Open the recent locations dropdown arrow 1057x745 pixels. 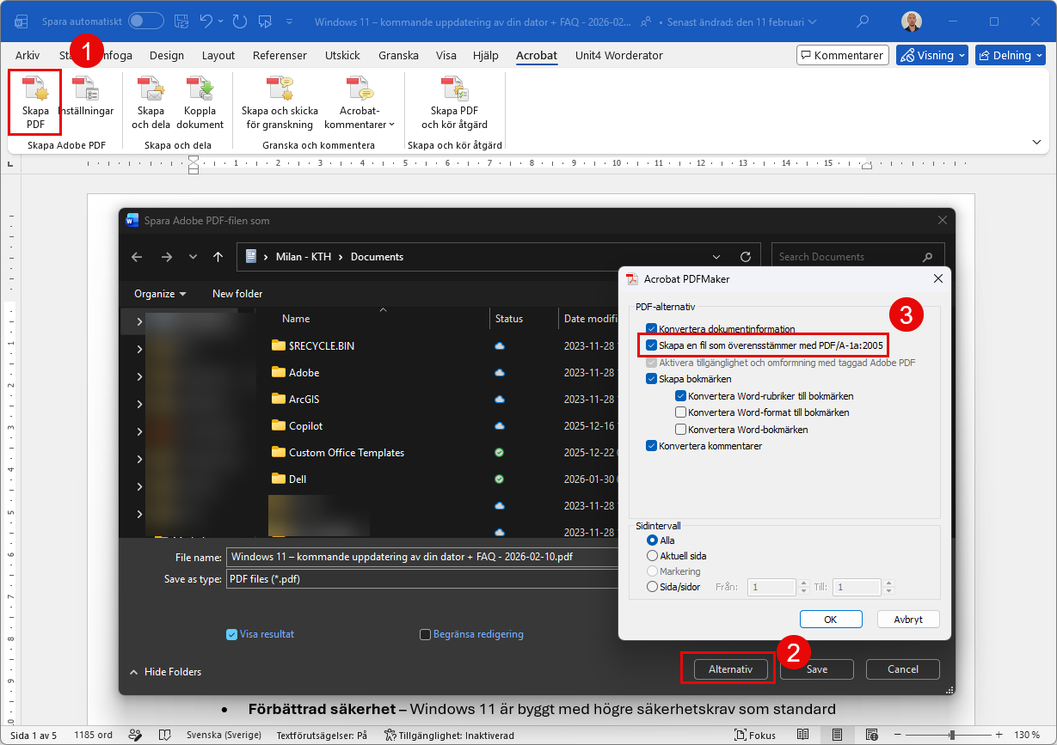[x=193, y=257]
